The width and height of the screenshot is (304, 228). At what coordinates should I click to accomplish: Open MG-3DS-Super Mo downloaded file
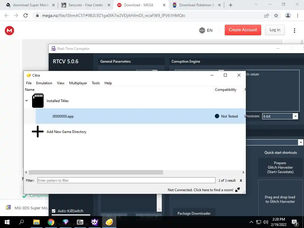27,208
